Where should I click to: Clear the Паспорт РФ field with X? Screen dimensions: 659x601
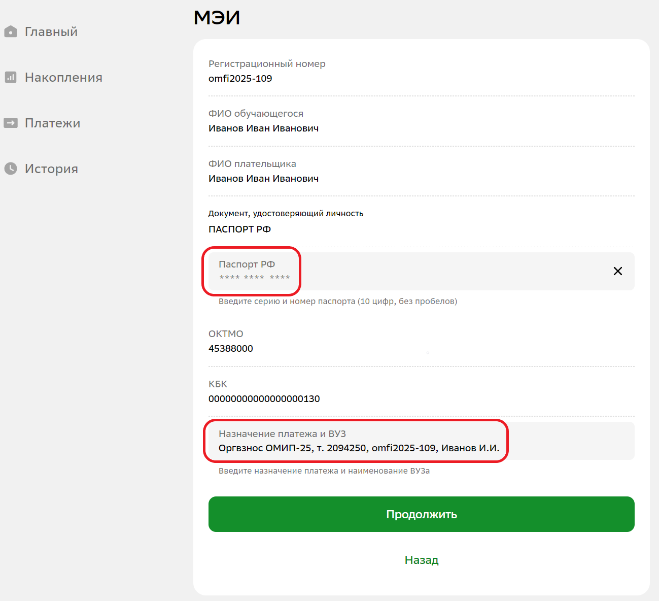617,271
